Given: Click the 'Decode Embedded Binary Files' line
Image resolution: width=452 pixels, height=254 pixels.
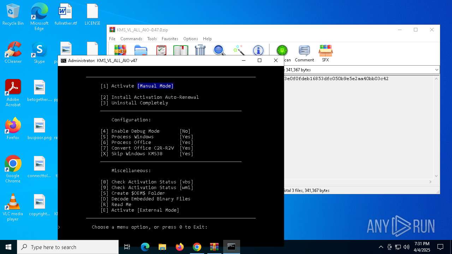Looking at the screenshot, I should 145,199.
